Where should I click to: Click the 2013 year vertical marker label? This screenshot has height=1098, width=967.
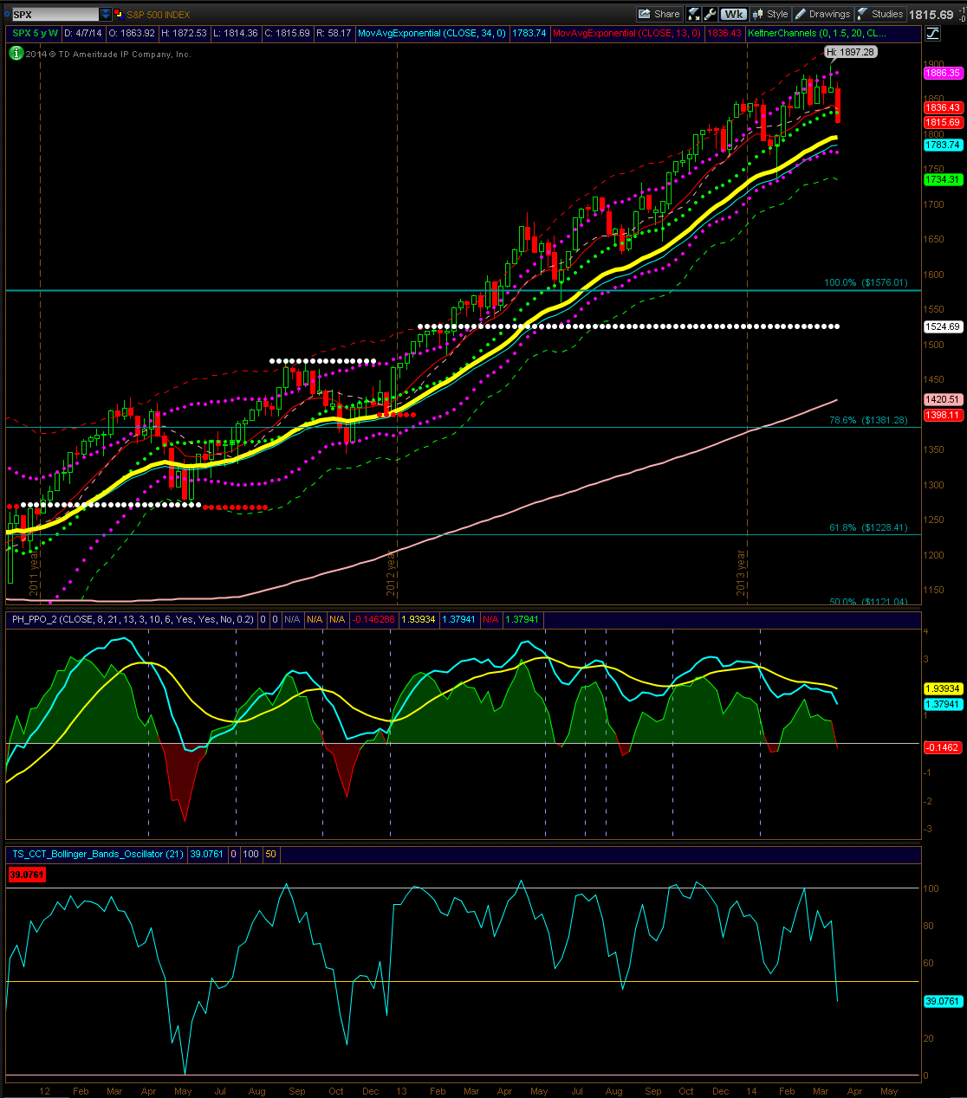742,573
